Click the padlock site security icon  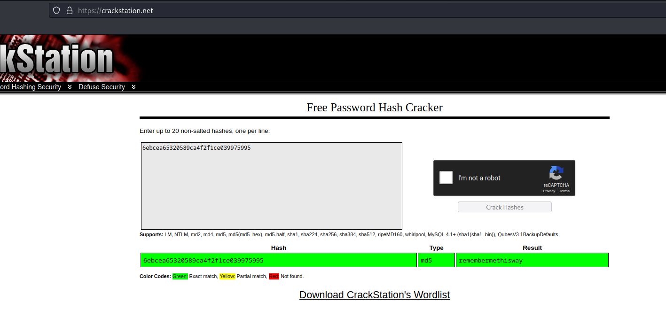click(70, 10)
